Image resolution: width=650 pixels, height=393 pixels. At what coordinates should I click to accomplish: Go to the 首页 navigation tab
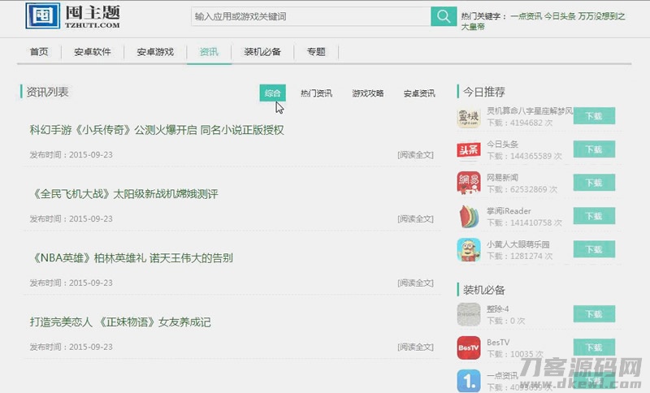click(39, 52)
